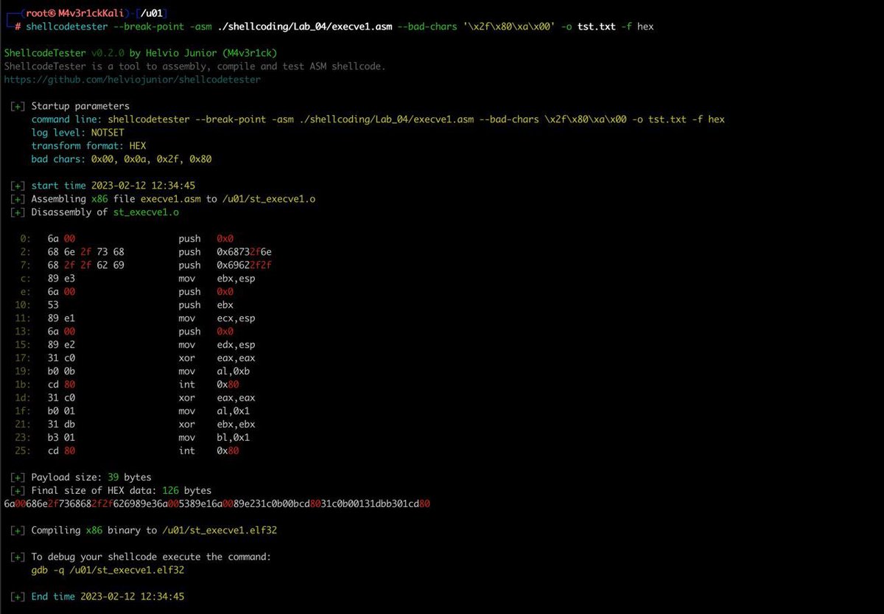Screen dimensions: 884x614
Task: Click 'xor eax,eax' at offset 1d
Action: pyautogui.click(x=217, y=397)
